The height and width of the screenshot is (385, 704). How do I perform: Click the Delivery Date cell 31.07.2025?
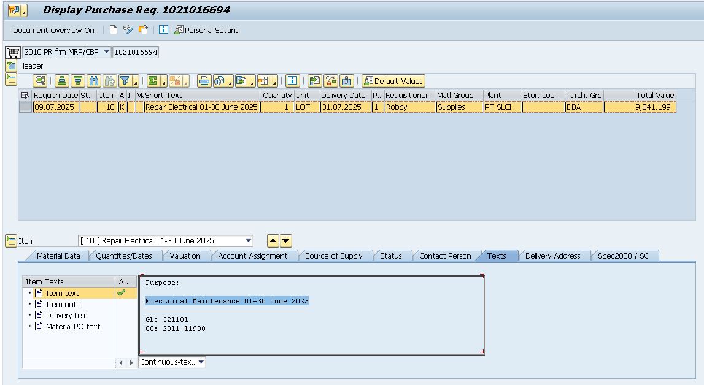pos(346,107)
